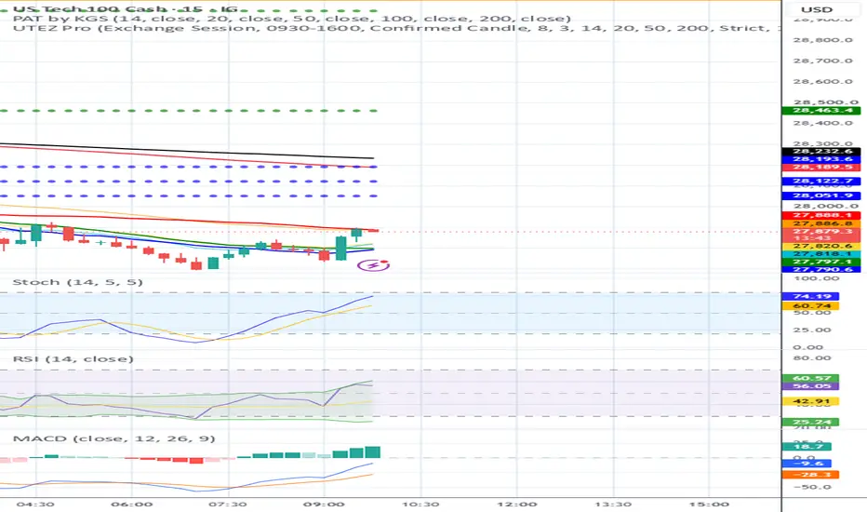Open the USD currency selector
The height and width of the screenshot is (512, 867).
(817, 9)
